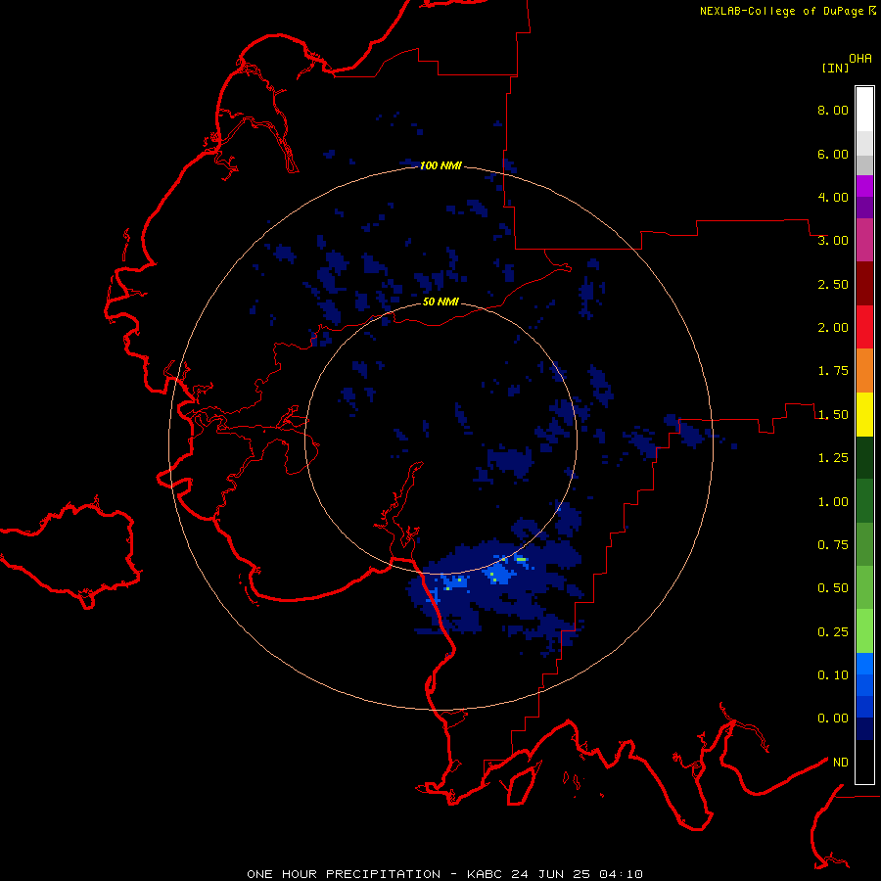Screen dimensions: 881x881
Task: Select the 6.00 legend value
Action: pos(833,154)
